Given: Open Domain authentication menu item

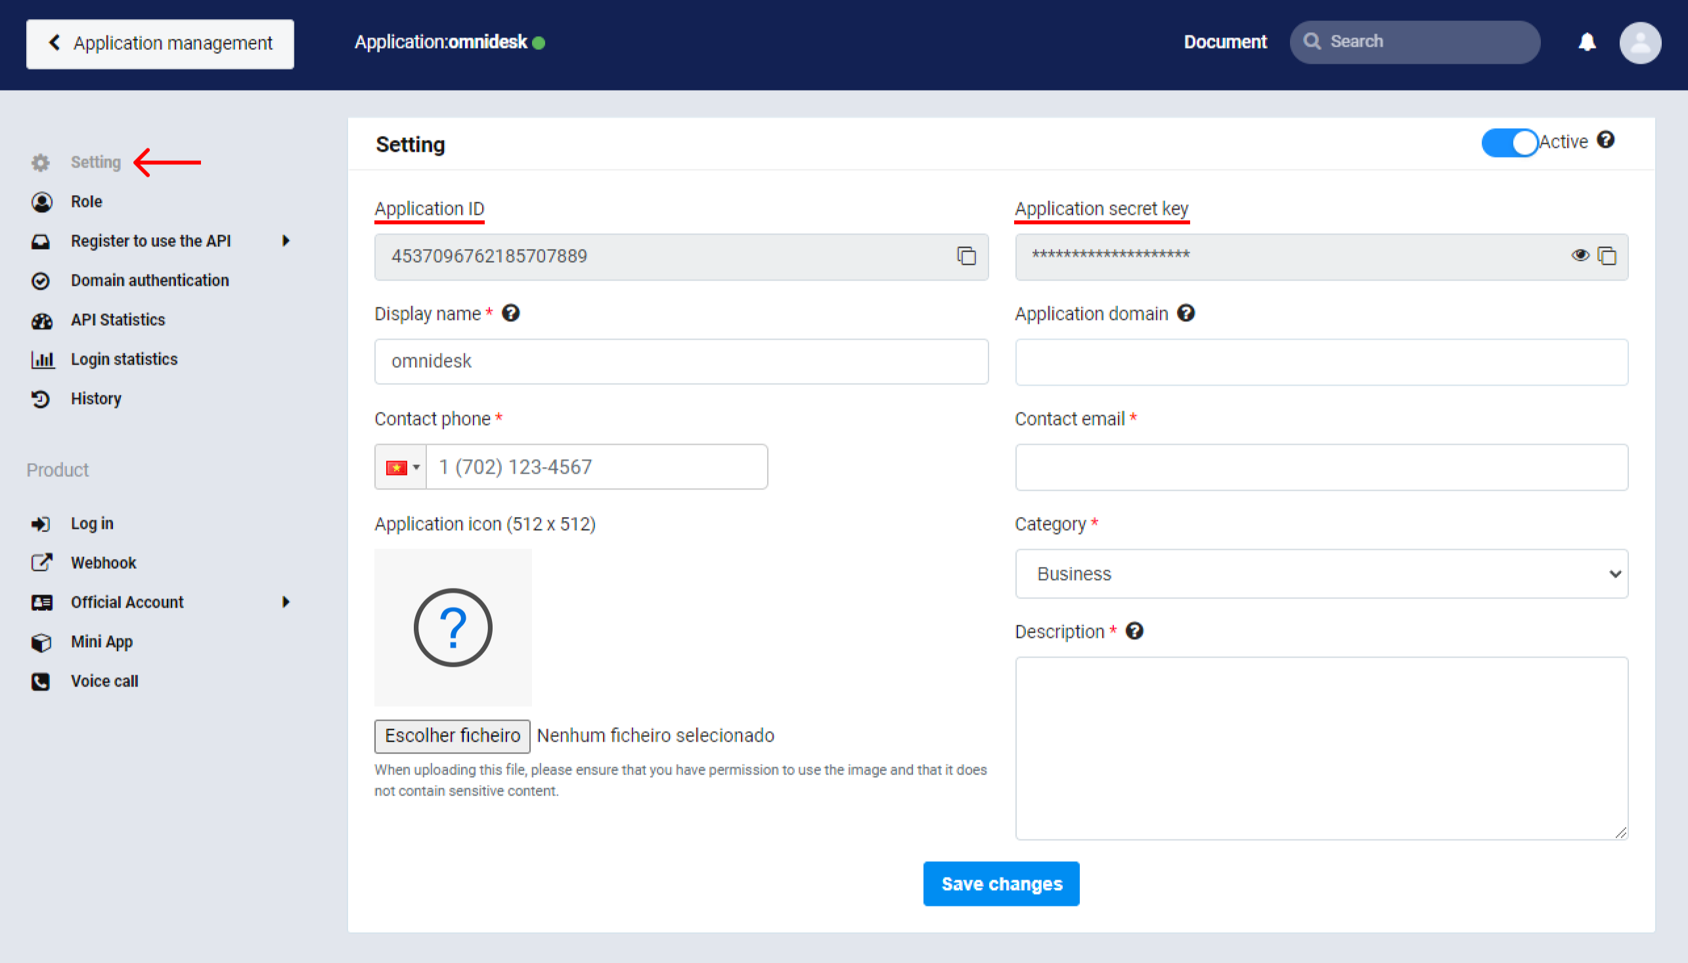Looking at the screenshot, I should 150,280.
